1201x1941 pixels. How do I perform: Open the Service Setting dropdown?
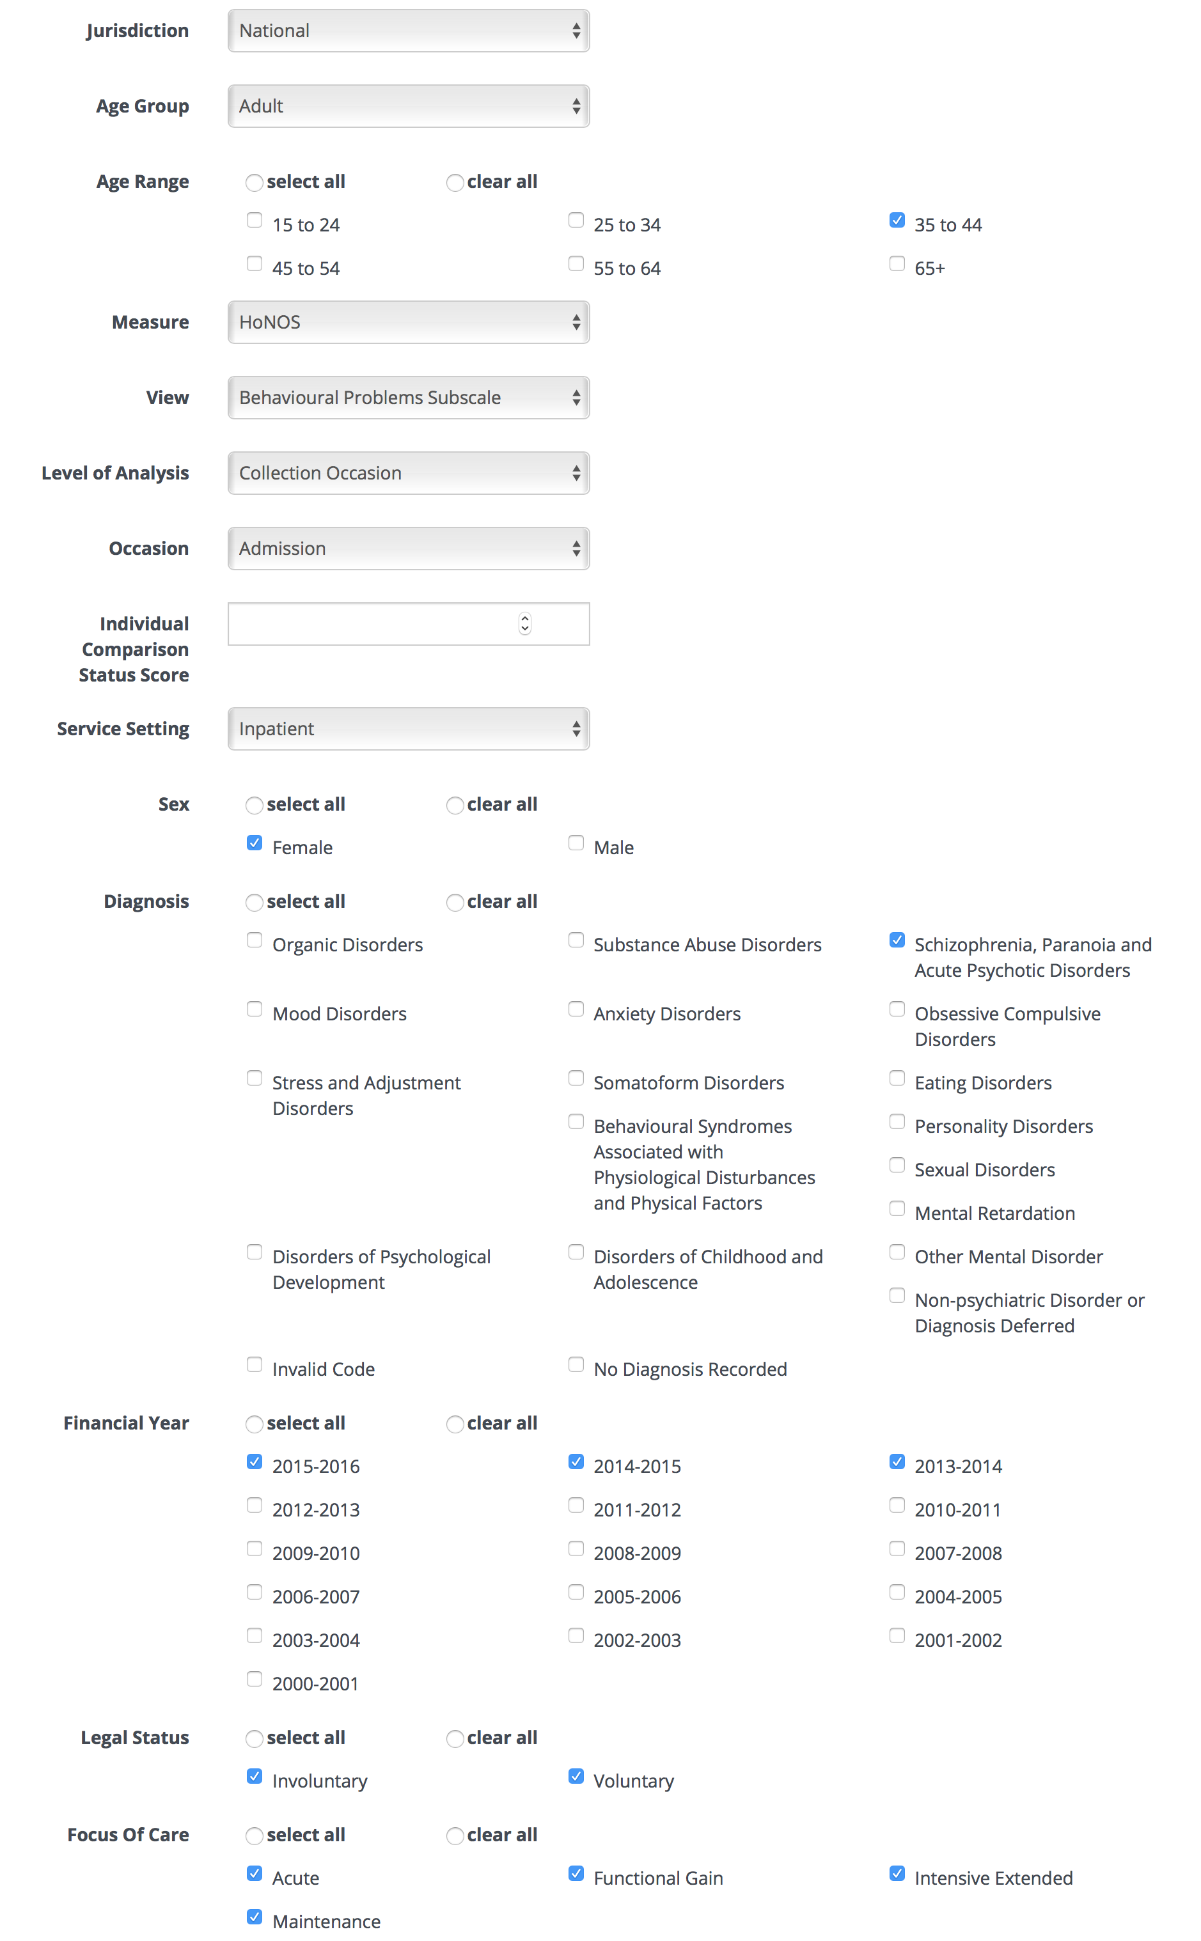(x=407, y=728)
